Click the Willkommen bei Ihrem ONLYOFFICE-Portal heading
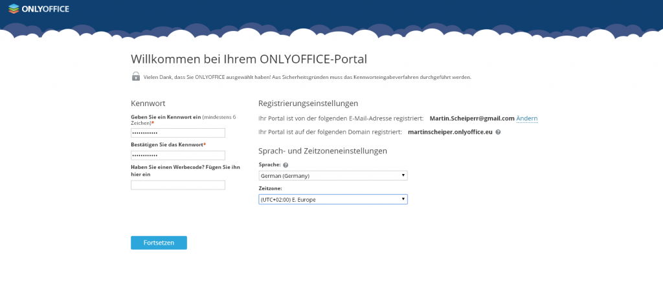The height and width of the screenshot is (306, 663). point(249,60)
